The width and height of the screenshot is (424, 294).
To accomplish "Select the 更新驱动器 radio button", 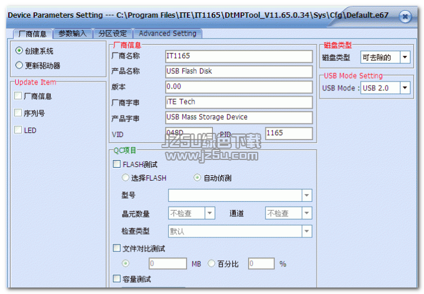I will 19,66.
